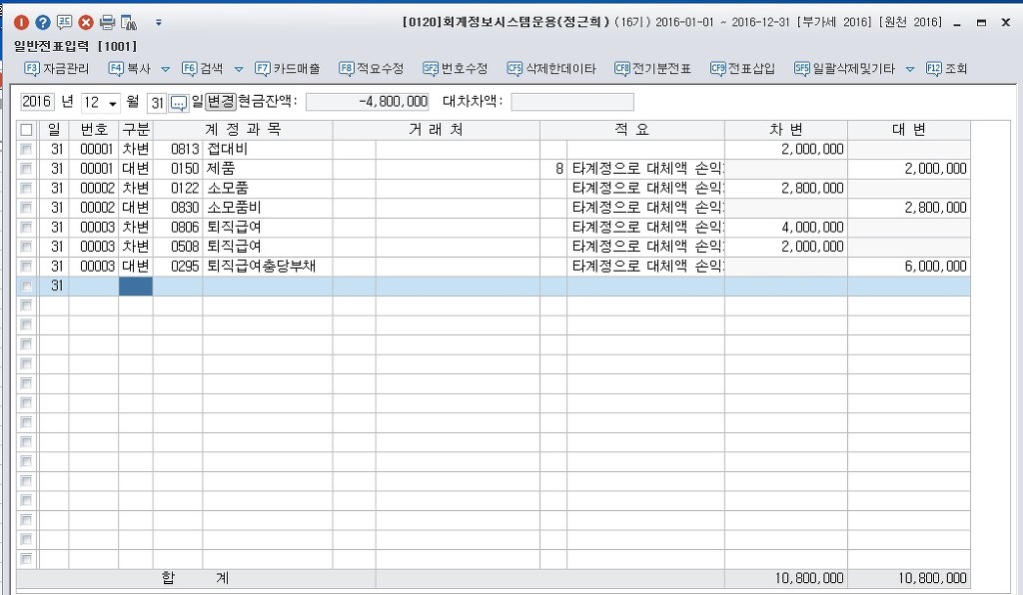Click the year field showing 2016

[37, 102]
